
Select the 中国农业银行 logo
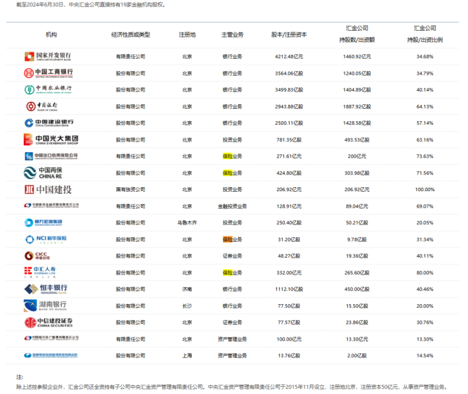[48, 90]
